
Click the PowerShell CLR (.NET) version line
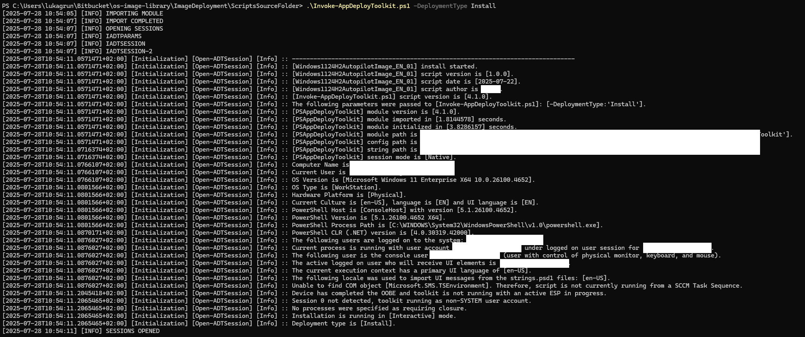point(383,233)
